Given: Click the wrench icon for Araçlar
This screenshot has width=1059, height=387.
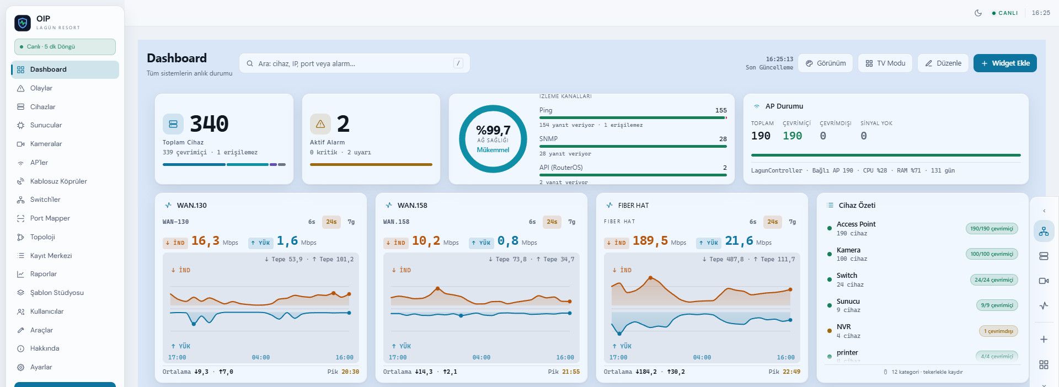Looking at the screenshot, I should tap(20, 330).
